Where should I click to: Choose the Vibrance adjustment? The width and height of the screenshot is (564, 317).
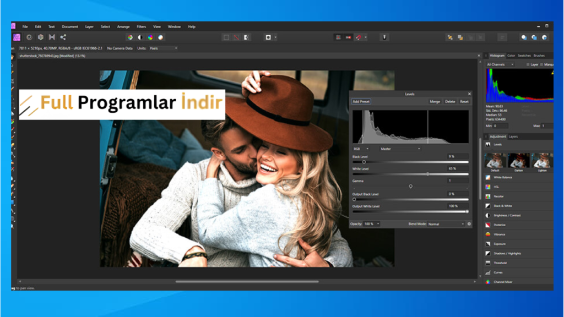pyautogui.click(x=518, y=234)
